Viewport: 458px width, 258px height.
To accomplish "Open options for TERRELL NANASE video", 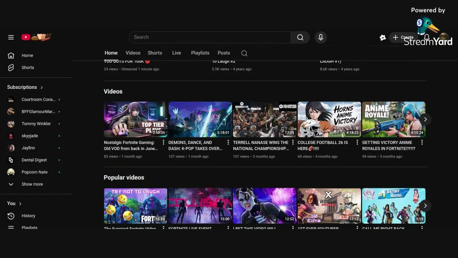I will (x=293, y=142).
